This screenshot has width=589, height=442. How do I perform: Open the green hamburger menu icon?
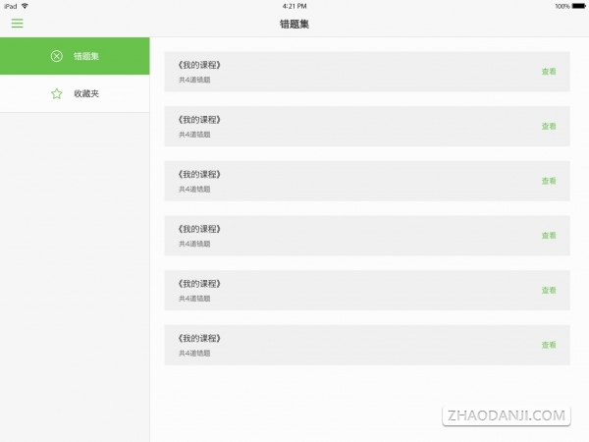coord(18,24)
